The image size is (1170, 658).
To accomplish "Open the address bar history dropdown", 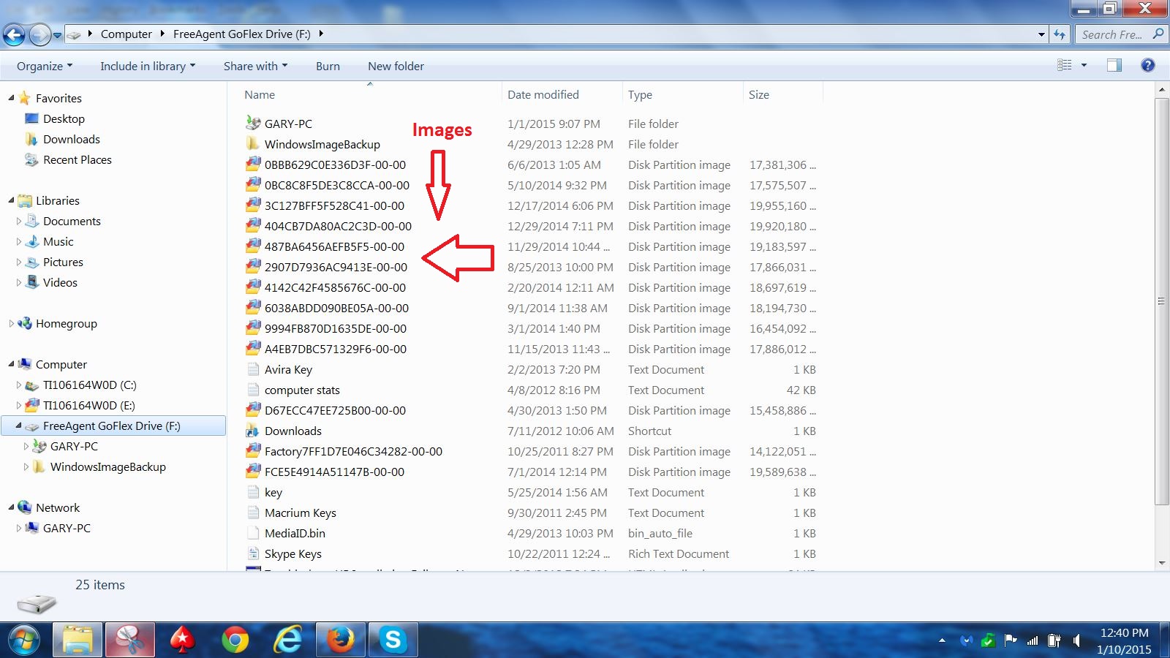I will pos(1041,34).
